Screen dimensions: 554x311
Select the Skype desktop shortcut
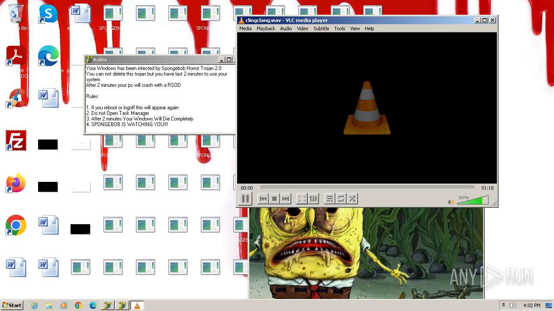pyautogui.click(x=48, y=13)
